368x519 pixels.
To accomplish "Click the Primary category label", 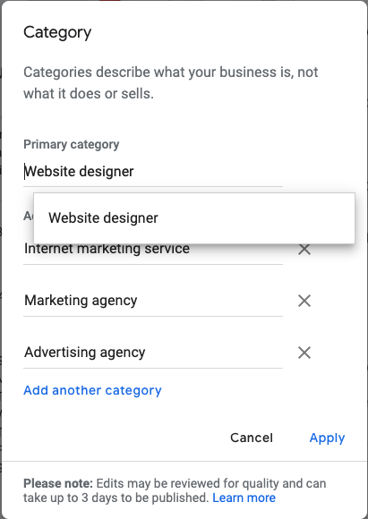I will coord(72,145).
